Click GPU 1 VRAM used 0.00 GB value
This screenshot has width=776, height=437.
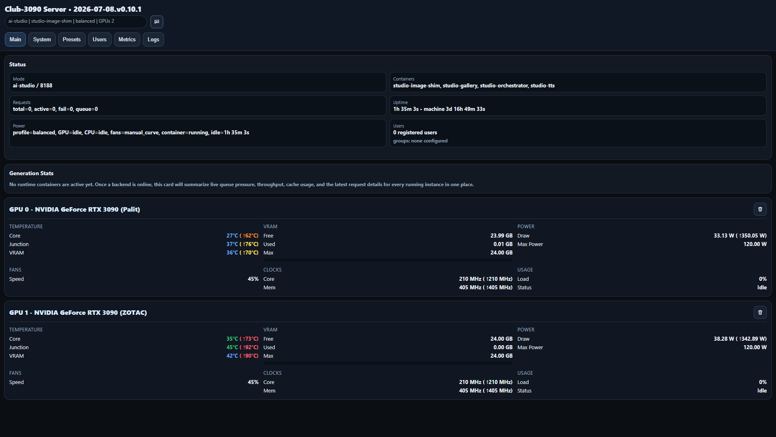(503, 347)
